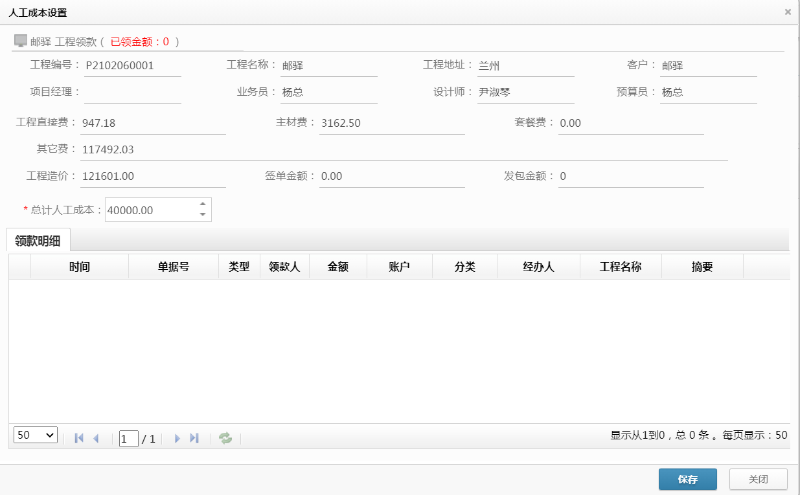Screen dimensions: 800x495
Task: Sort by the 时间 column header
Action: click(79, 267)
